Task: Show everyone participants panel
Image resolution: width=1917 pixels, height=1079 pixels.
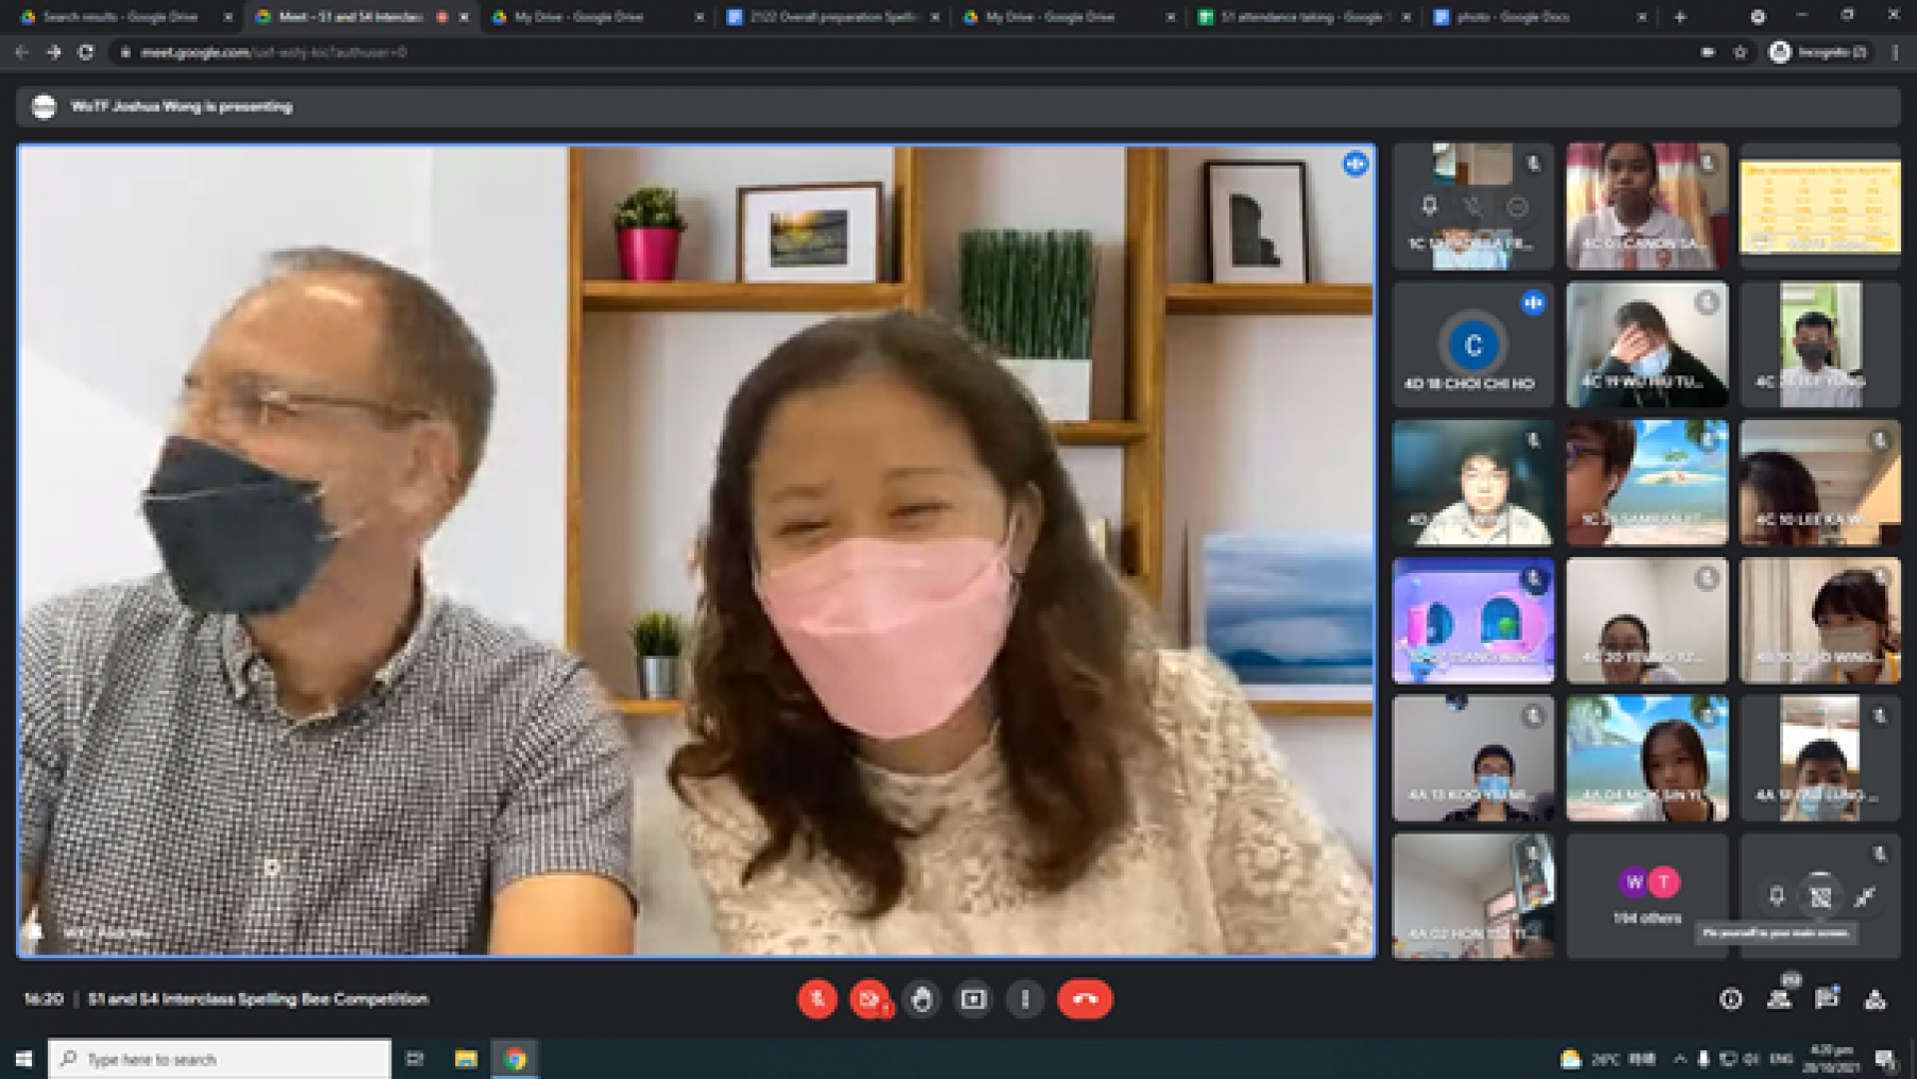Action: pos(1779,999)
